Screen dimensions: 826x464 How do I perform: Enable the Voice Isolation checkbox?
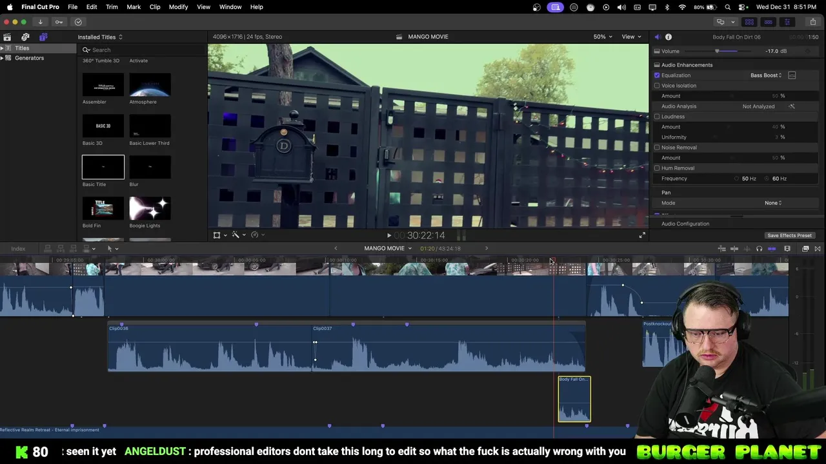click(x=657, y=86)
